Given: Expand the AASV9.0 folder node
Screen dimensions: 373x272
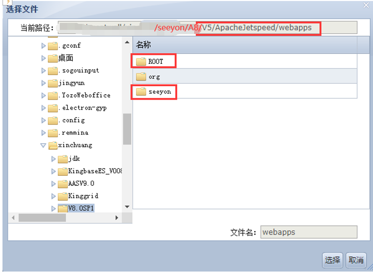Looking at the screenshot, I should pos(53,183).
